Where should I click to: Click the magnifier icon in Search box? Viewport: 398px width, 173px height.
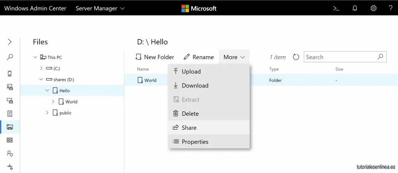380,57
